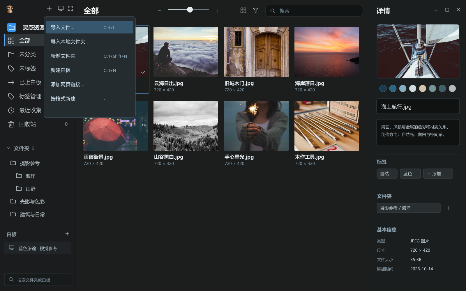Pick the beige color swatch in details

(423, 88)
